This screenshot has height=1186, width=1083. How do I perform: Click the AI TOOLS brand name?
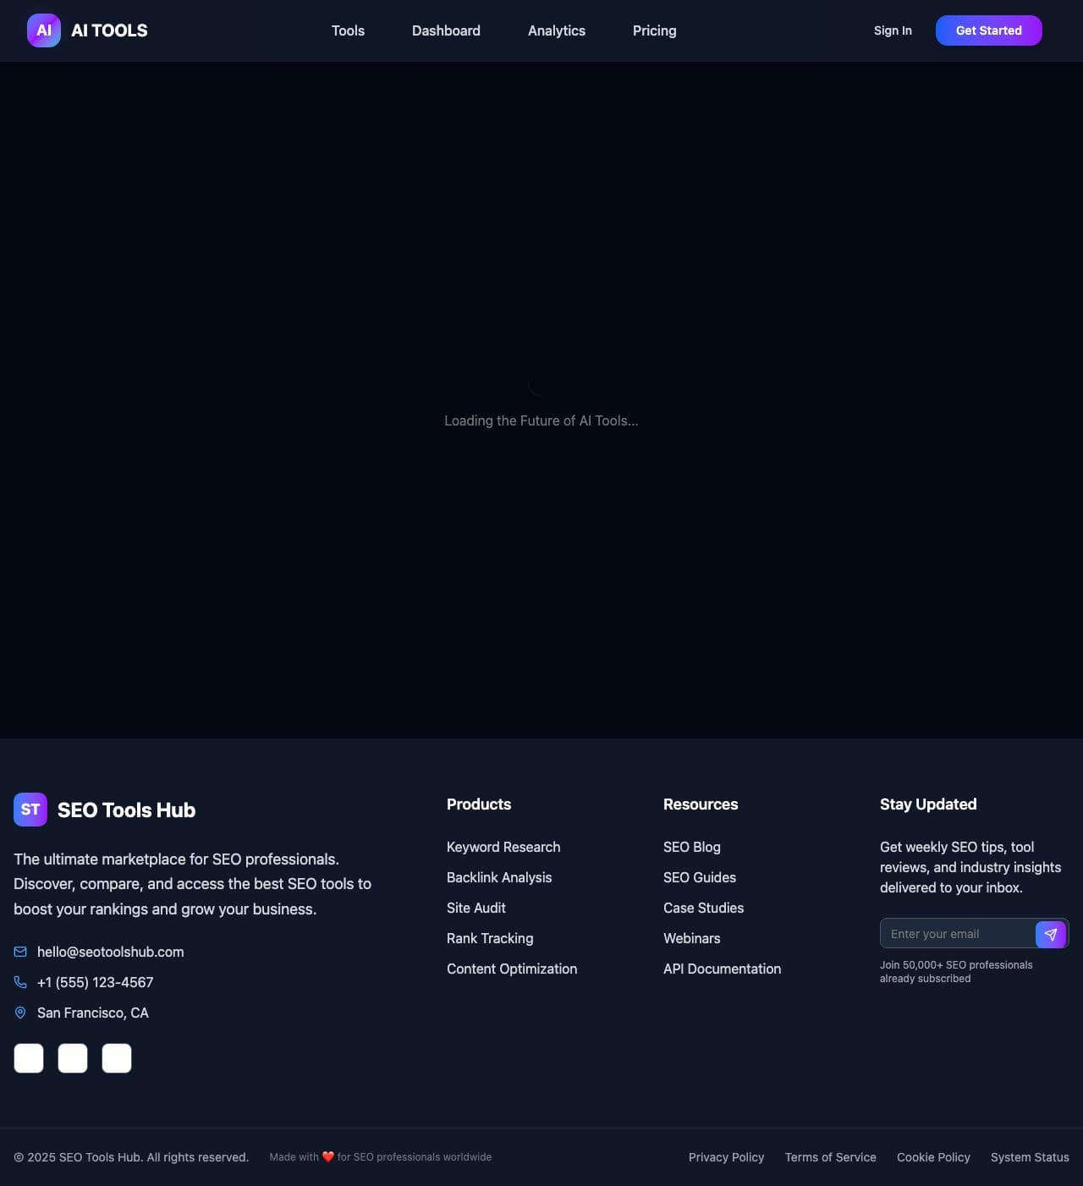click(109, 30)
